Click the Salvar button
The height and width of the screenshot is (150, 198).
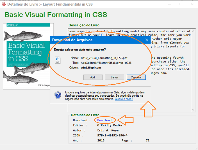tap(114, 77)
